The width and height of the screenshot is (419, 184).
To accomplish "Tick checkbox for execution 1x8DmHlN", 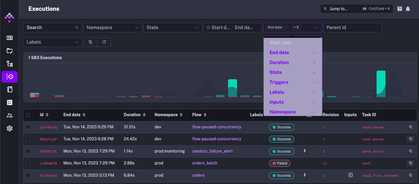I will (28, 163).
